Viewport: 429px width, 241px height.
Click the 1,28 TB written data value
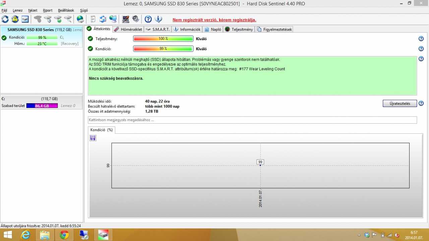(x=151, y=111)
